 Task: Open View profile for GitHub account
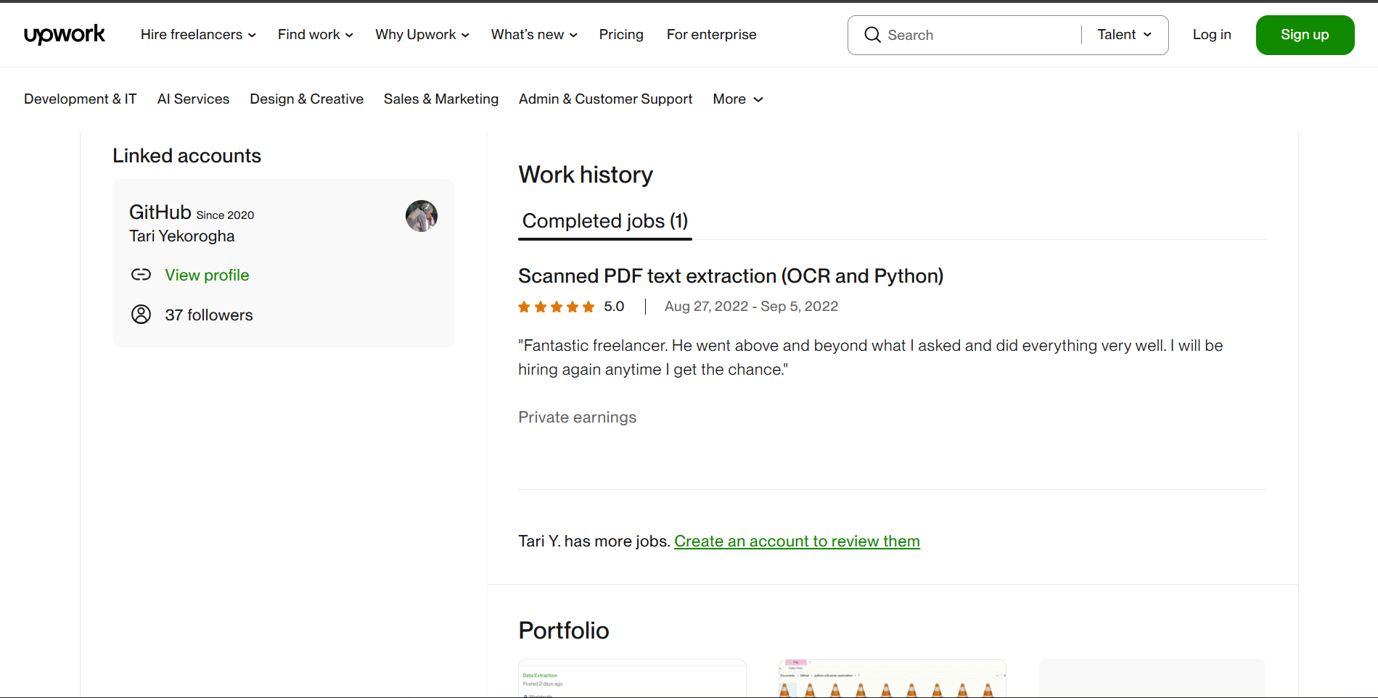pos(207,275)
